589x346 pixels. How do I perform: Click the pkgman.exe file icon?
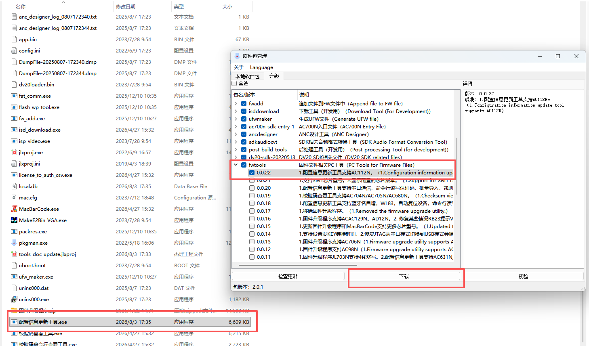[14, 243]
